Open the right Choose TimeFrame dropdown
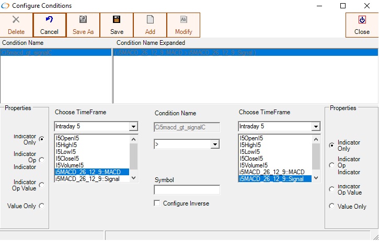Viewport: 379px width, 241px height. click(x=316, y=127)
